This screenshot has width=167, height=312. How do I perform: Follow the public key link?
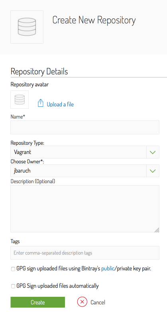[108, 269]
